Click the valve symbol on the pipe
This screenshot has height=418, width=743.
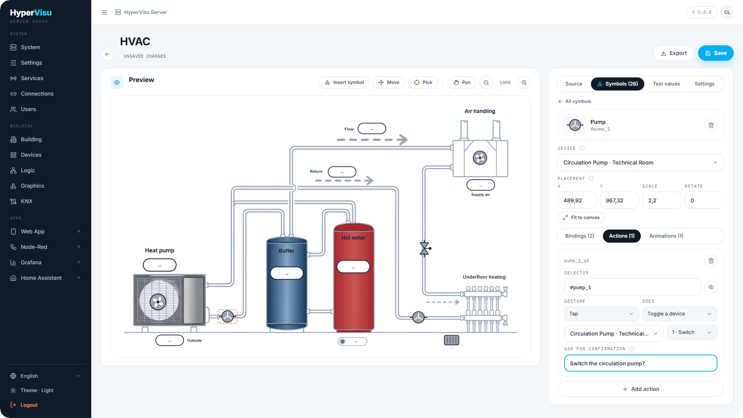tap(425, 248)
